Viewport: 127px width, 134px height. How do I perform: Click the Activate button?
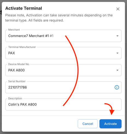coord(110,124)
